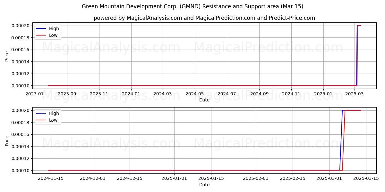Click the red rising Low line in bottom chart
The image size is (385, 192).
click(344, 140)
